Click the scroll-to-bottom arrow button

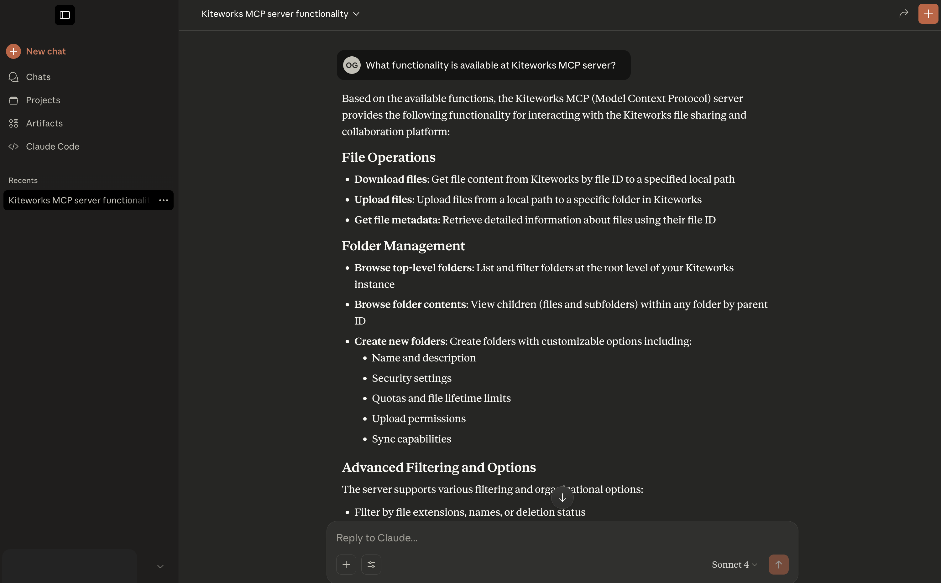pos(562,498)
